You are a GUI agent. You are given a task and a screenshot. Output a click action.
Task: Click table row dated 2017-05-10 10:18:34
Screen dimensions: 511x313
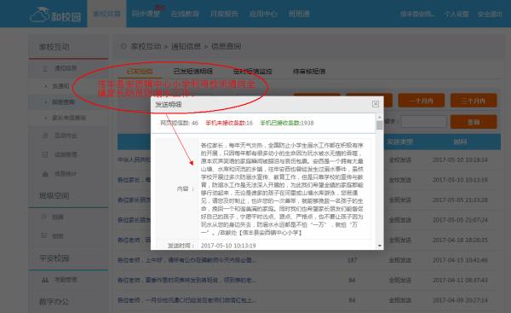click(x=309, y=160)
